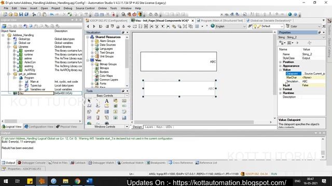
Task: Select the key-shaped control tool
Action: coord(98,112)
